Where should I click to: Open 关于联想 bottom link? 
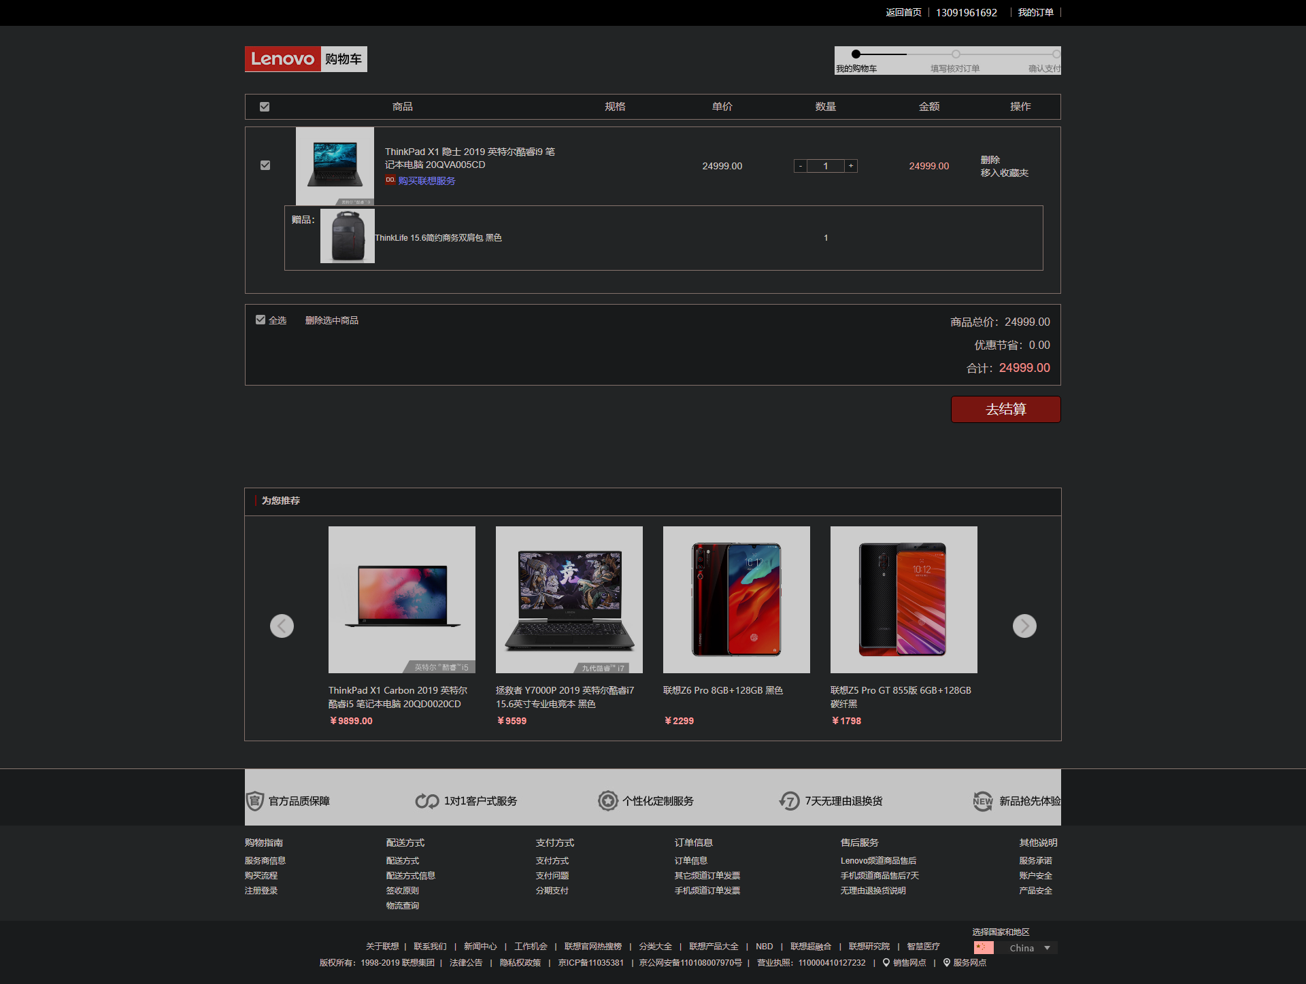pos(382,947)
